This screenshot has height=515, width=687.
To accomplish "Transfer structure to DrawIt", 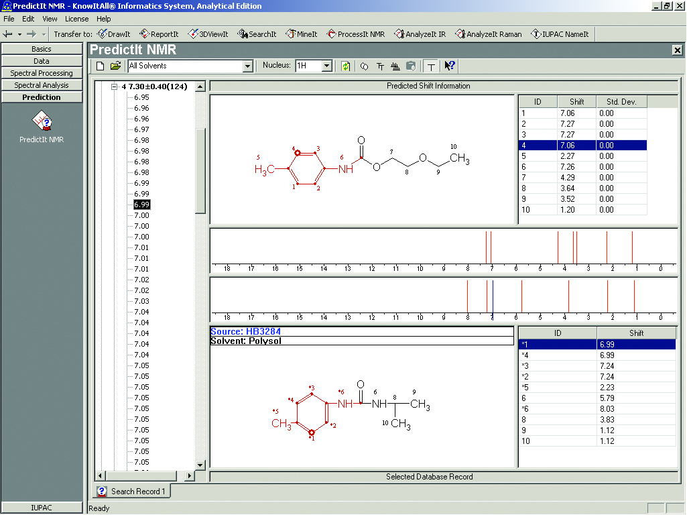I will pos(114,34).
